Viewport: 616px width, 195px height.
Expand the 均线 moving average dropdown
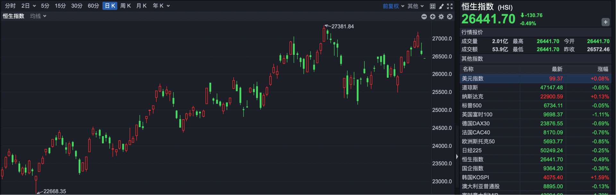point(38,16)
